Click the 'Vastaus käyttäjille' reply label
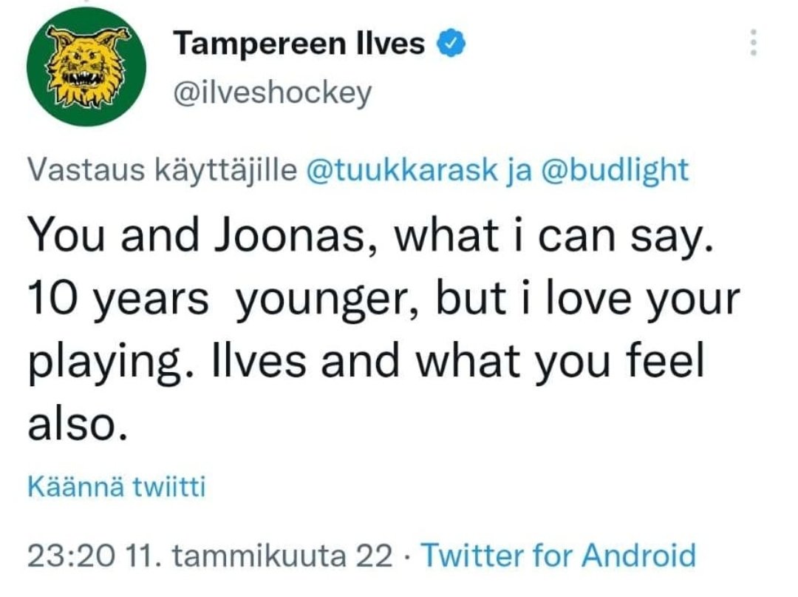The image size is (798, 597). click(163, 170)
